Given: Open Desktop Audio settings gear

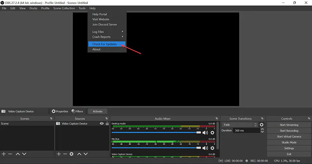Looking at the screenshot, I should pos(213,132).
